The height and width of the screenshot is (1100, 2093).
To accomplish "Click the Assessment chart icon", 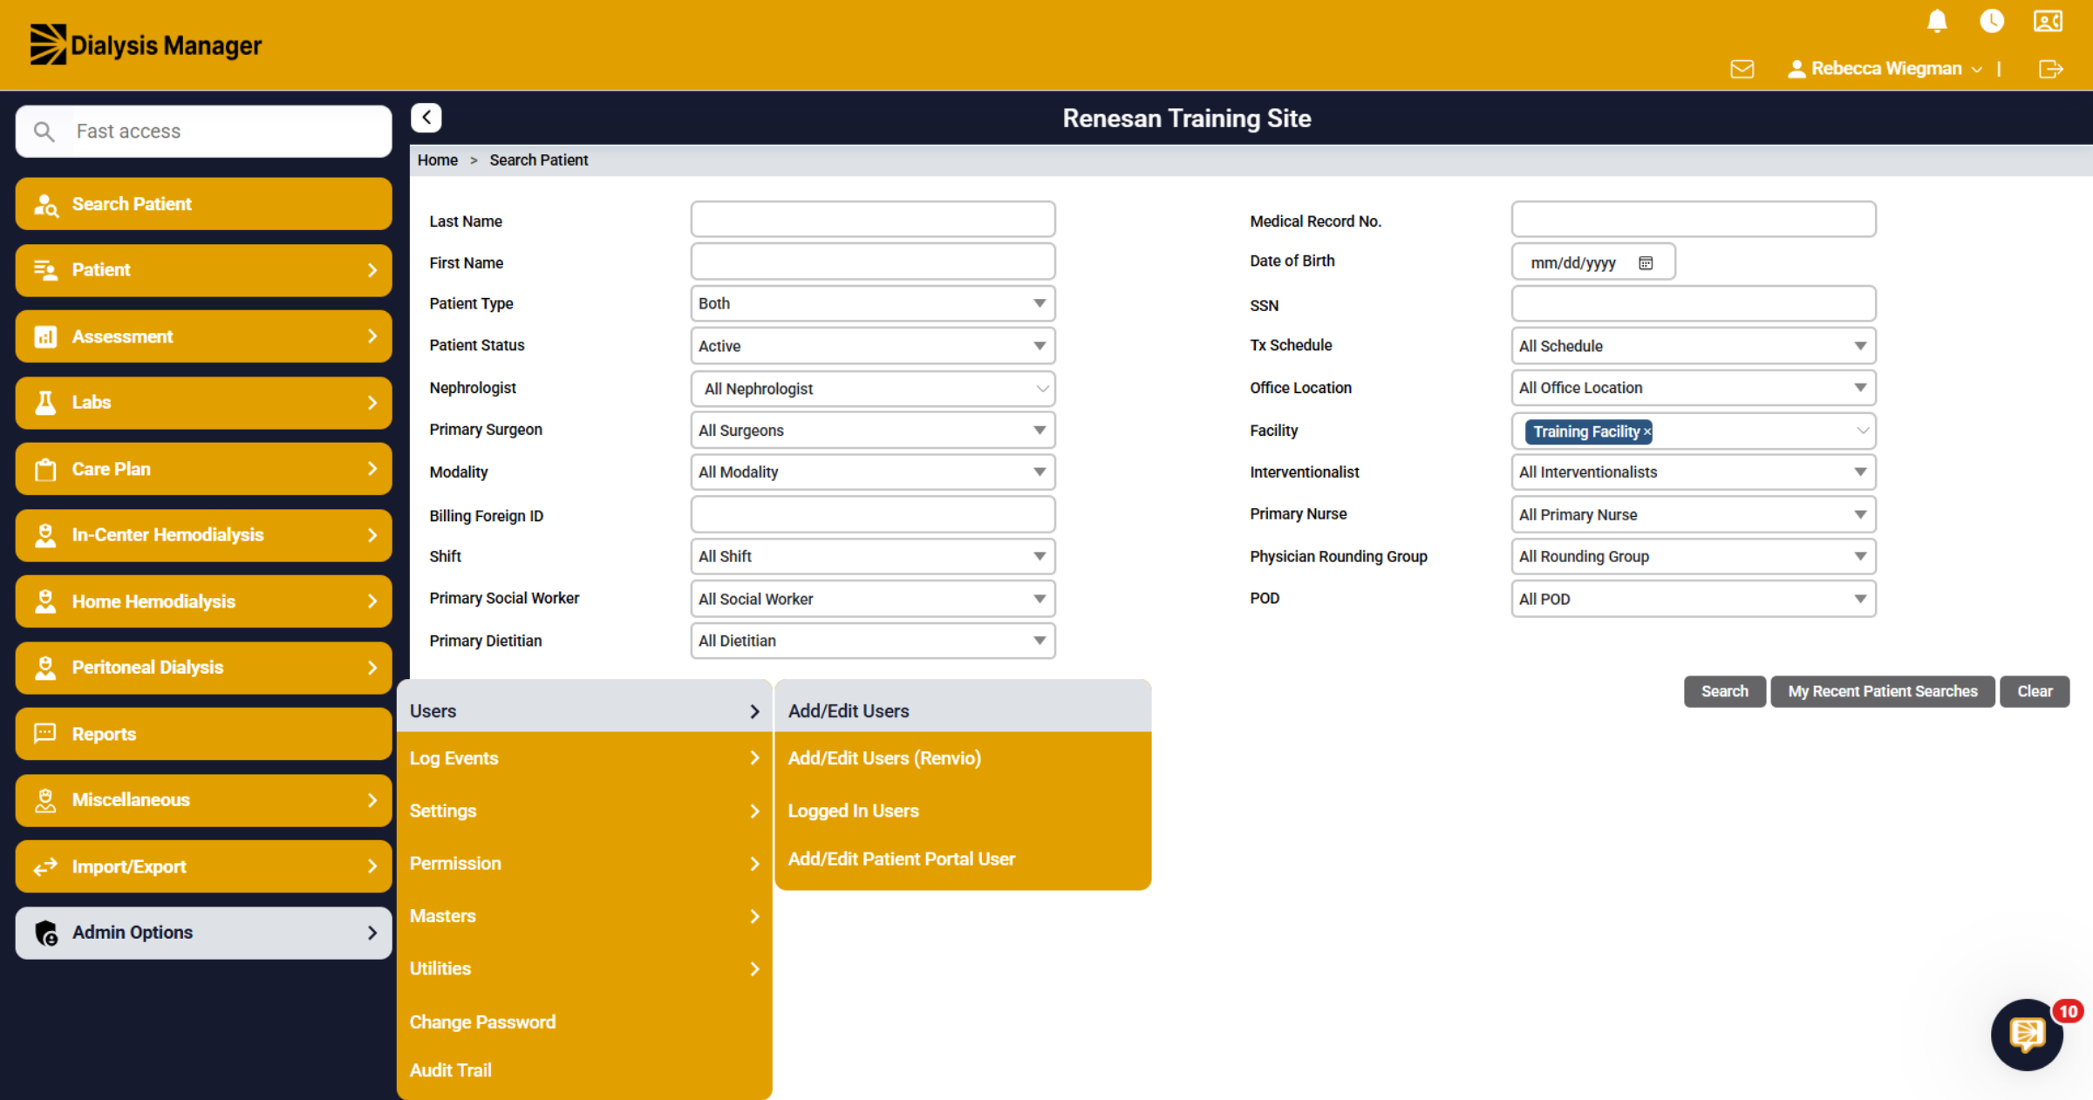I will (x=45, y=336).
